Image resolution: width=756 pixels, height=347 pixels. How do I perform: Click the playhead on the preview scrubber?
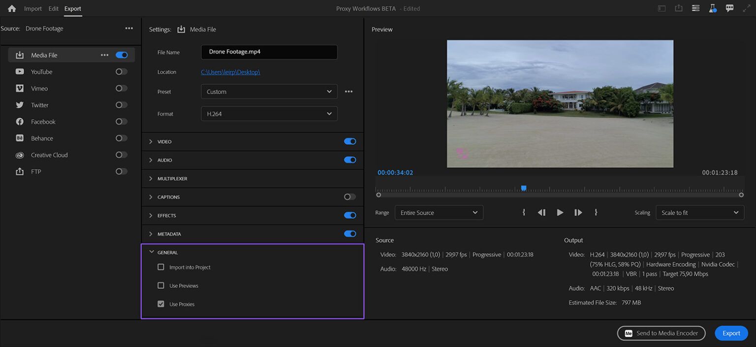pyautogui.click(x=524, y=188)
